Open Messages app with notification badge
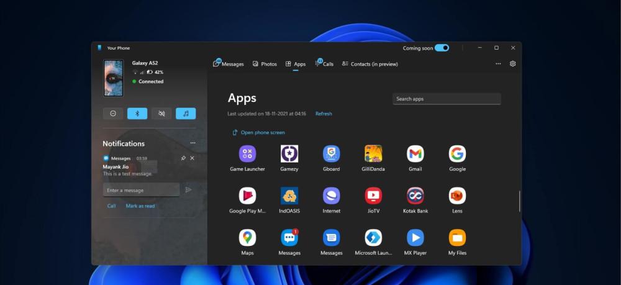The height and width of the screenshot is (285, 621). [x=289, y=238]
